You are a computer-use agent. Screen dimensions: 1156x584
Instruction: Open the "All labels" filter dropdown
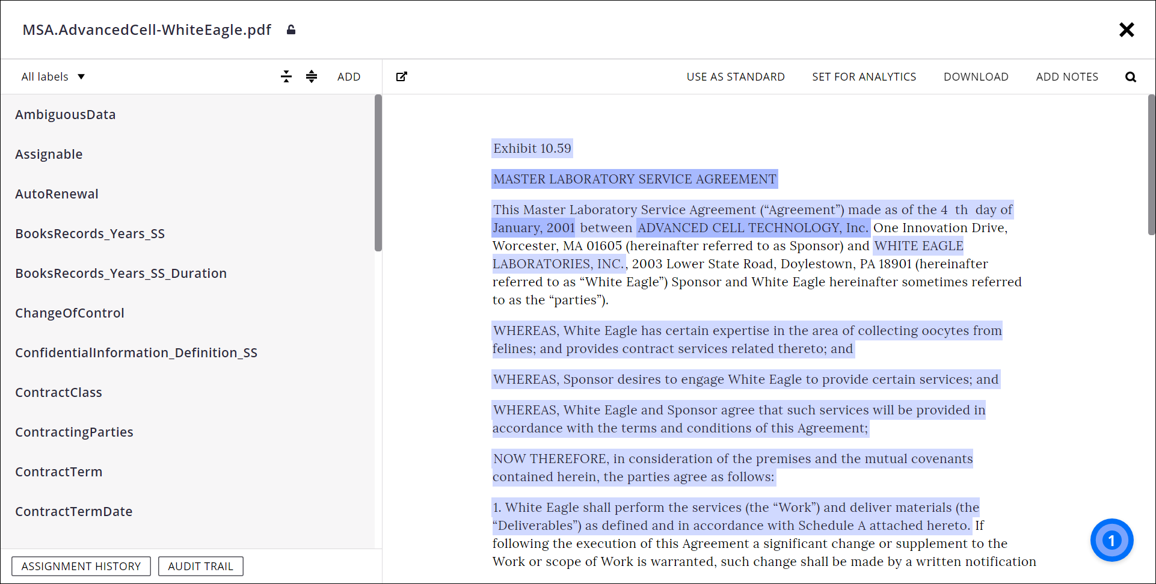tap(53, 76)
